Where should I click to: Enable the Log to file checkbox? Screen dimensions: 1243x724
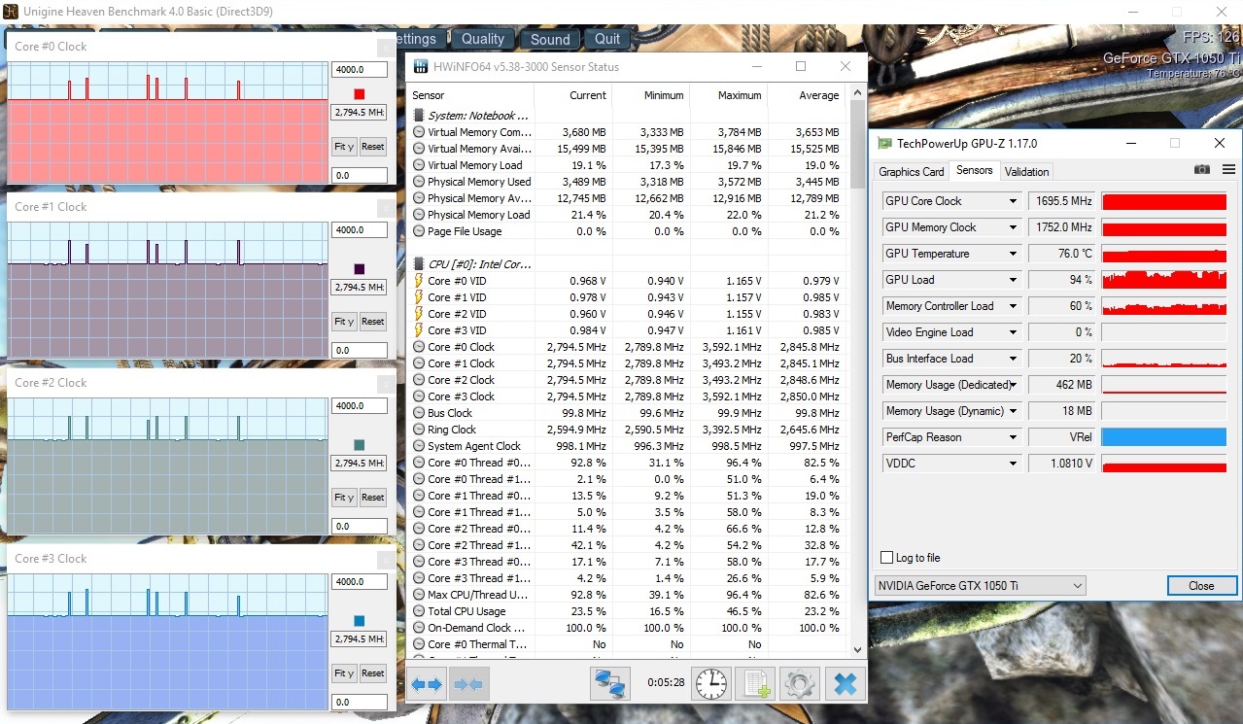click(x=886, y=558)
